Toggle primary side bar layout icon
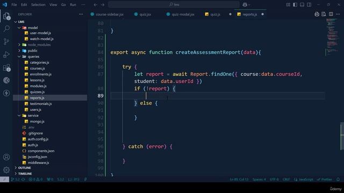Viewport: 344px width, 193px height. [295, 5]
